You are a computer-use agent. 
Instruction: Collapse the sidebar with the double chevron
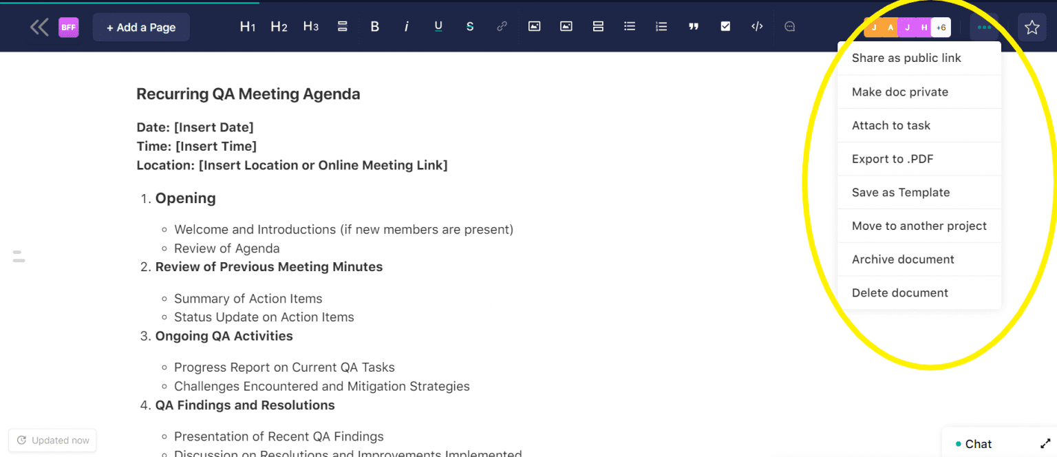(39, 27)
